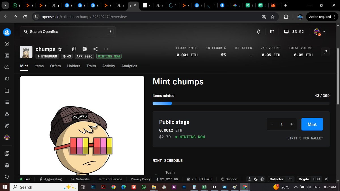Open the profile avatar dropdown
The image size is (340, 191).
click(319, 32)
